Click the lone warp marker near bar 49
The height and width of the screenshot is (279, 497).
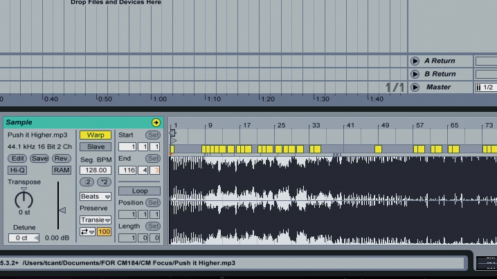pyautogui.click(x=378, y=149)
